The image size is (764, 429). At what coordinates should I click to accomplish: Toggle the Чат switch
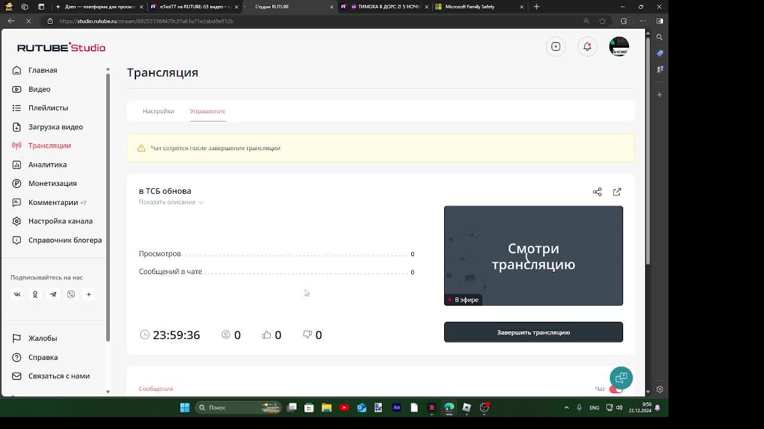pyautogui.click(x=616, y=389)
